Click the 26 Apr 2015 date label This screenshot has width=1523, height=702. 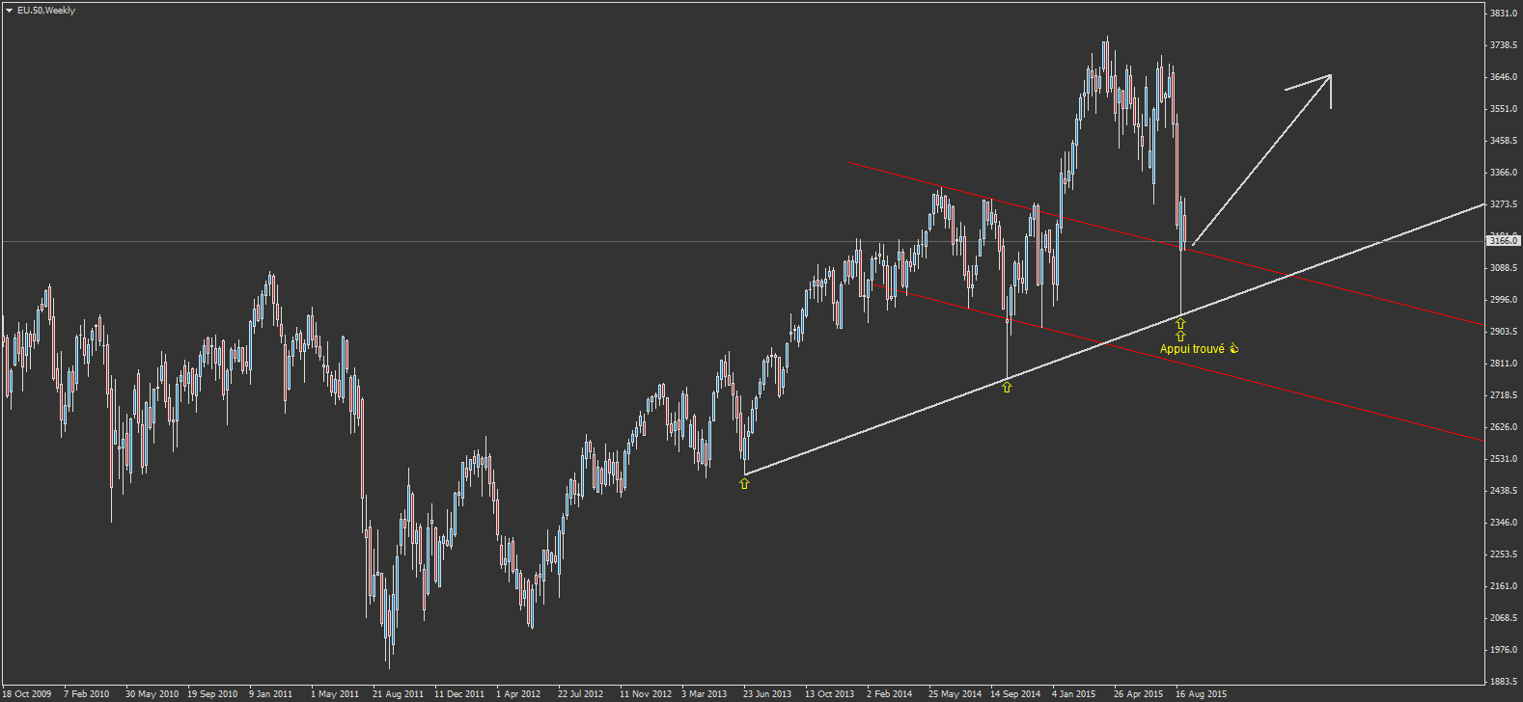[1138, 694]
